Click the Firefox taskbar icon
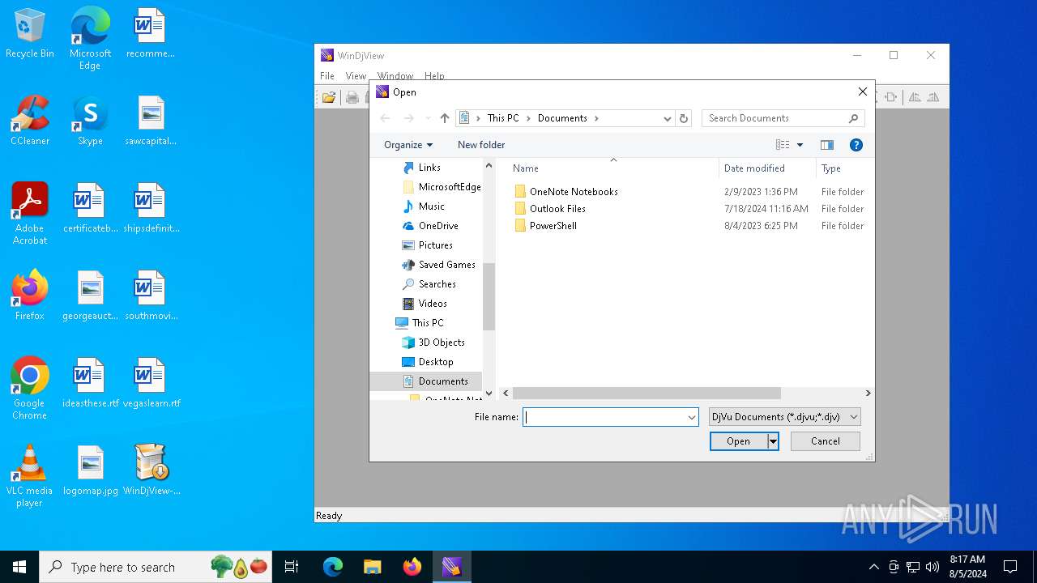 (412, 567)
